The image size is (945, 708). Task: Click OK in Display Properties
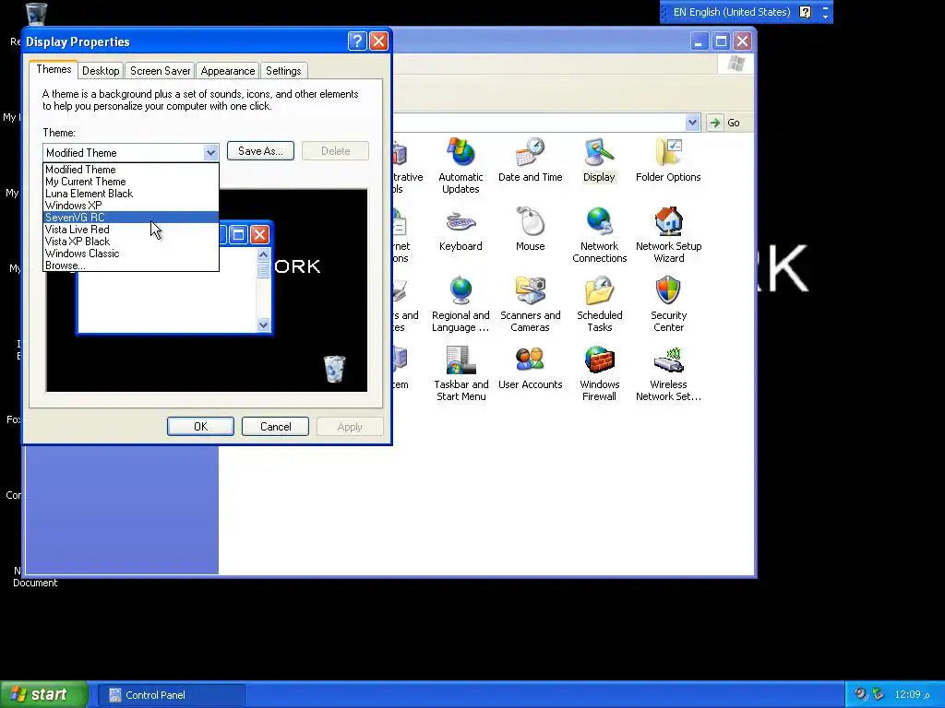200,427
